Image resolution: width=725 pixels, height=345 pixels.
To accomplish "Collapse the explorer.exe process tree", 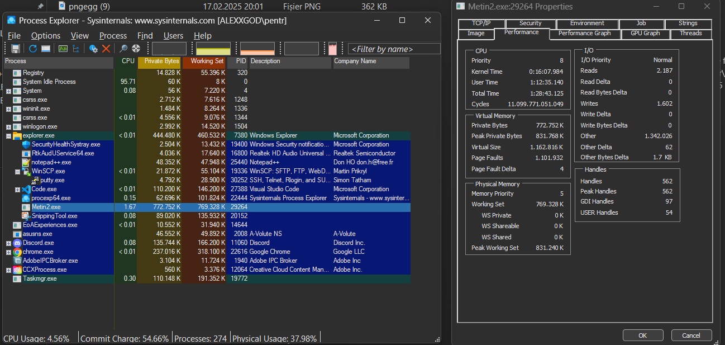I will 9,135.
